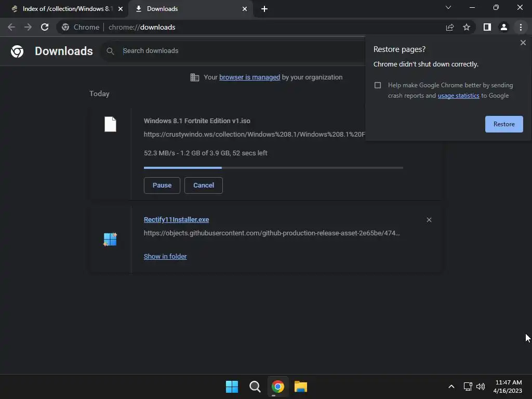Screen dimensions: 532x399
Task: Bookmark this tab with the star icon
Action: tap(467, 27)
